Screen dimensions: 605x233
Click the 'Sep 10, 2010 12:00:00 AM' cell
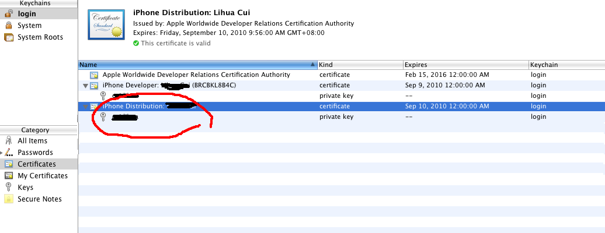[447, 106]
